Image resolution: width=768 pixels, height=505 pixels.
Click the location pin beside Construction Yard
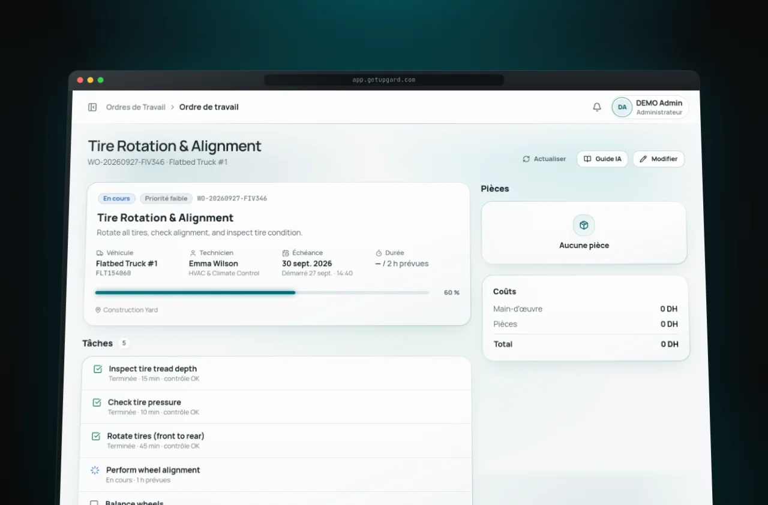tap(98, 310)
